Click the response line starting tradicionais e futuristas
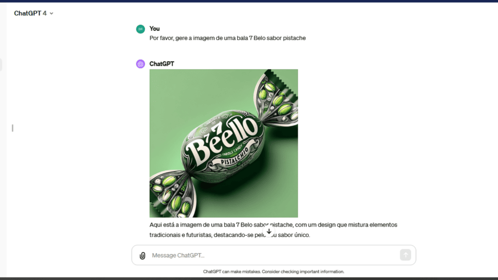Viewport: 498px width, 280px height. coord(230,235)
